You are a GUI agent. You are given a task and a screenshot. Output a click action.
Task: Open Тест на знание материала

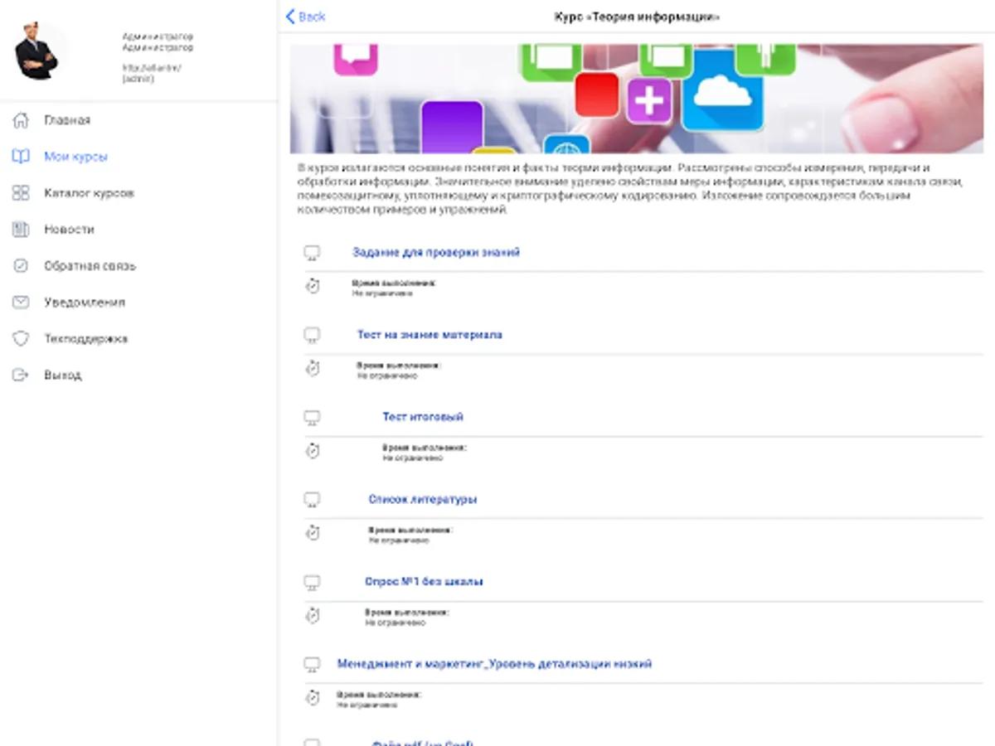430,335
